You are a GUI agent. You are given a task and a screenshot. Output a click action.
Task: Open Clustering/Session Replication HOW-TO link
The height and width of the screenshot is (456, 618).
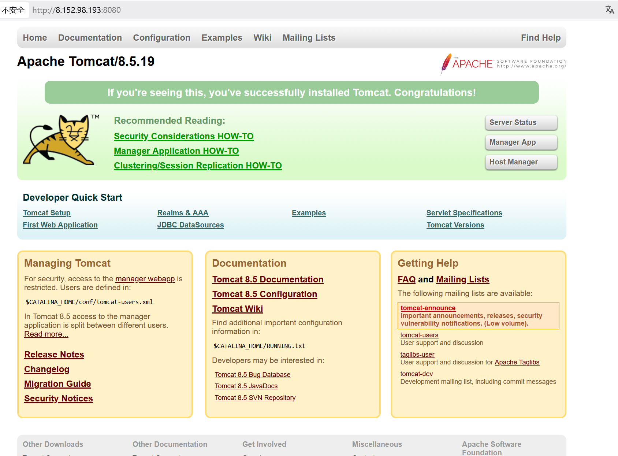pos(198,166)
